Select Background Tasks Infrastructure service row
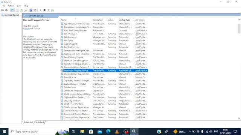Viewport: 241px width, 135px height. tap(104, 54)
